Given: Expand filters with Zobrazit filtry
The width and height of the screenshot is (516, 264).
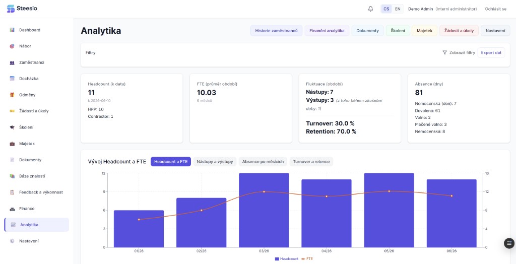Looking at the screenshot, I should click(459, 53).
